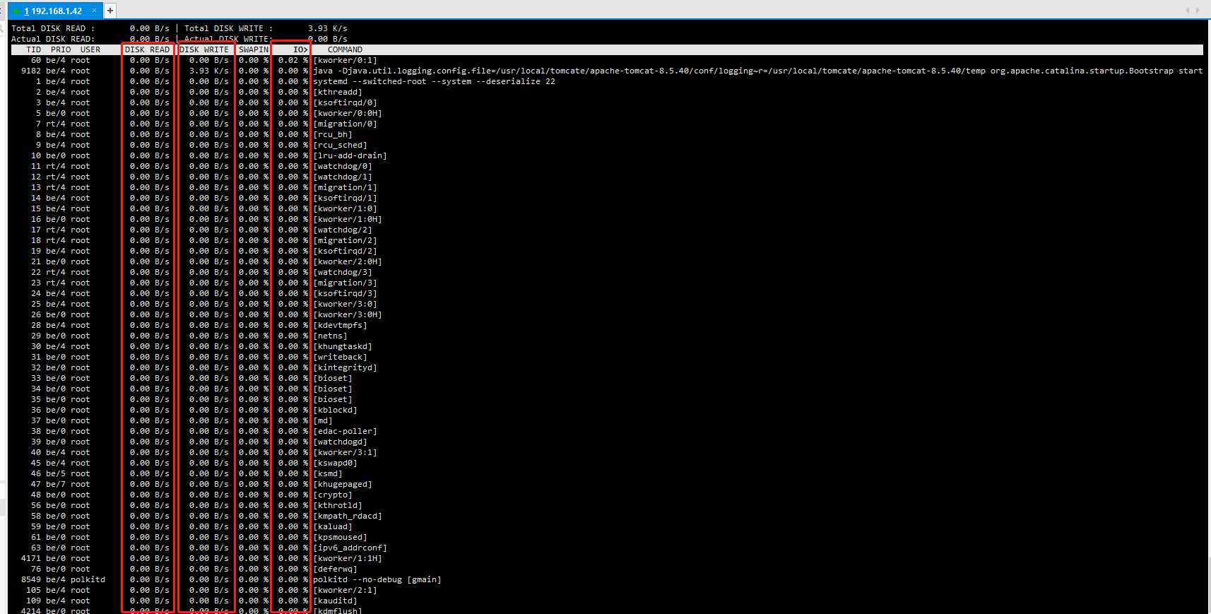The width and height of the screenshot is (1211, 614).
Task: Click TID 9182 in the java row
Action: pyautogui.click(x=31, y=71)
